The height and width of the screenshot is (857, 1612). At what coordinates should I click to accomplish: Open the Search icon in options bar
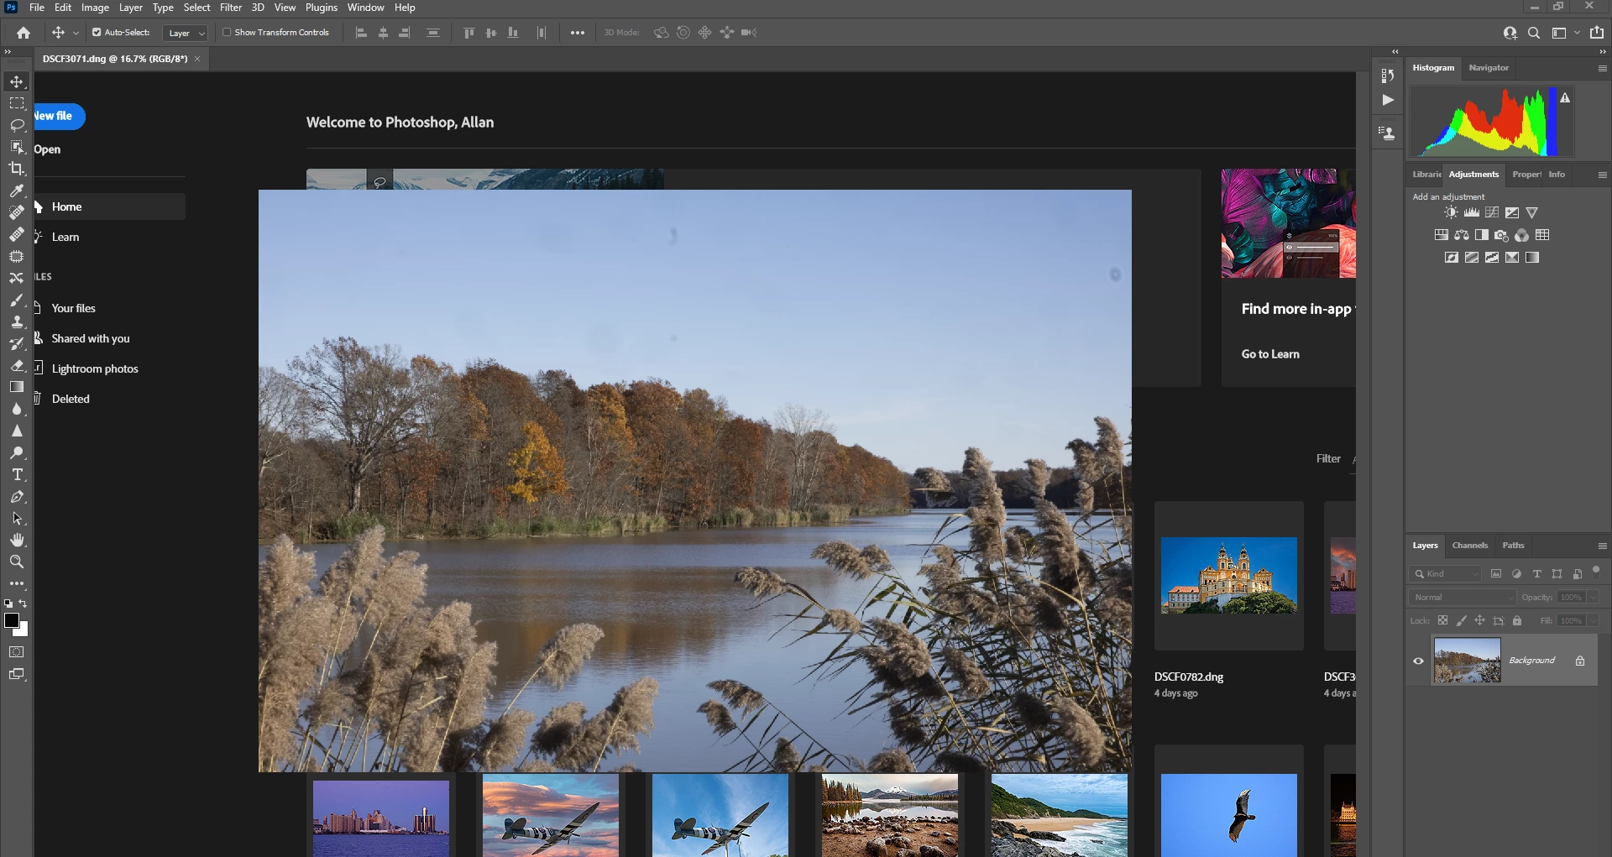[1534, 33]
